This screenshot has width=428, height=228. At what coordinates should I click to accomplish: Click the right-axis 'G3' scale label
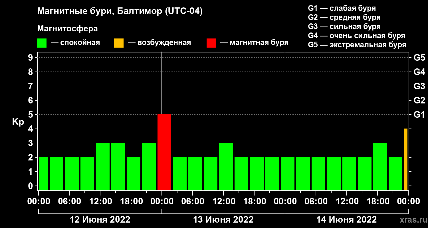419,86
